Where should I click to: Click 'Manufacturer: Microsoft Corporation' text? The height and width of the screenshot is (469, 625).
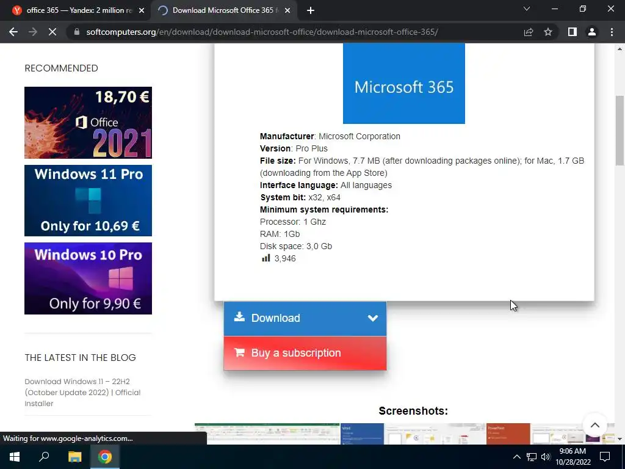pyautogui.click(x=330, y=136)
